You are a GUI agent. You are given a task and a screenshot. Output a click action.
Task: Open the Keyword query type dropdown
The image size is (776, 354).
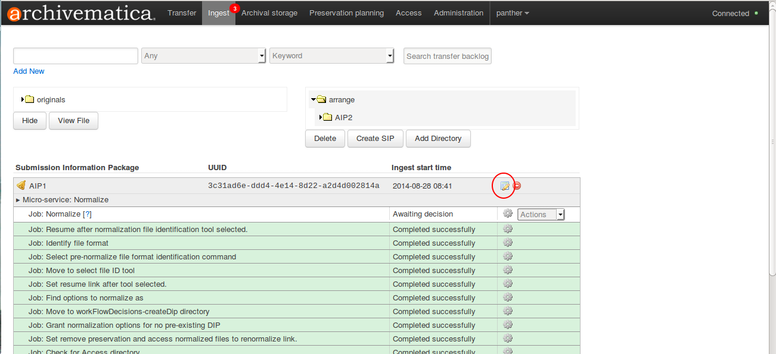[x=331, y=56]
